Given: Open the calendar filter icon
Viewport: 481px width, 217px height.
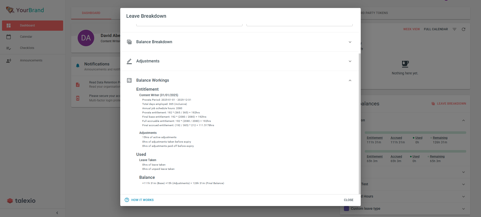Looking at the screenshot, I should click(454, 29).
